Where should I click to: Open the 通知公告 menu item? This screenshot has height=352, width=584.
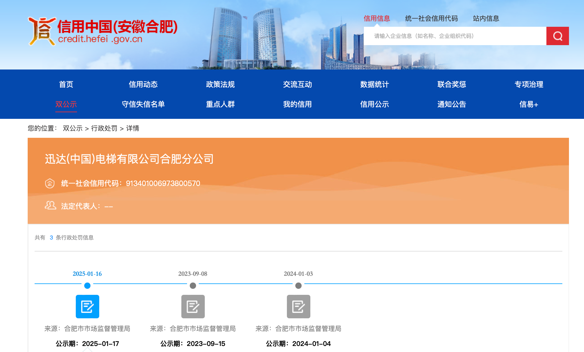coord(452,104)
